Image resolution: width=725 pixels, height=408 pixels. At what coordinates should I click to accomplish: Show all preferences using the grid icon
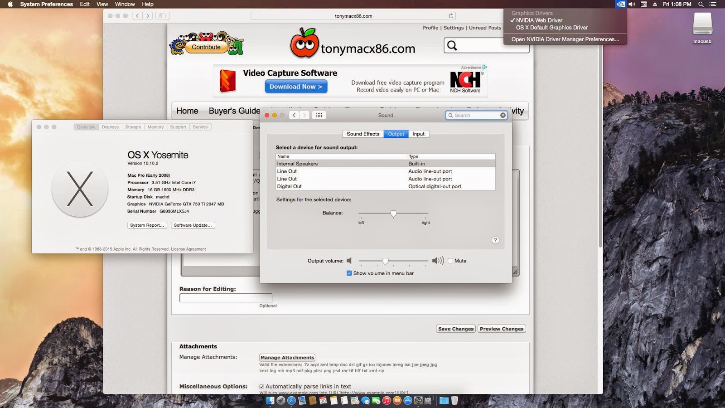[319, 115]
